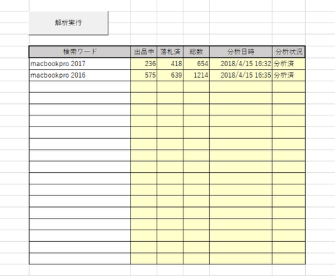Select the 分析状況 header cell
The height and width of the screenshot is (276, 335).
pos(288,52)
